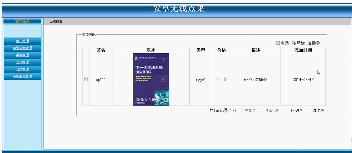352x153 pixels.
Task: Select 菜谱管理 in the sidebar
Action: tap(22, 62)
